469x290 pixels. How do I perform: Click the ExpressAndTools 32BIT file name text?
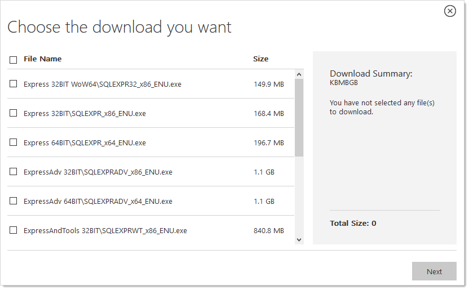click(105, 231)
